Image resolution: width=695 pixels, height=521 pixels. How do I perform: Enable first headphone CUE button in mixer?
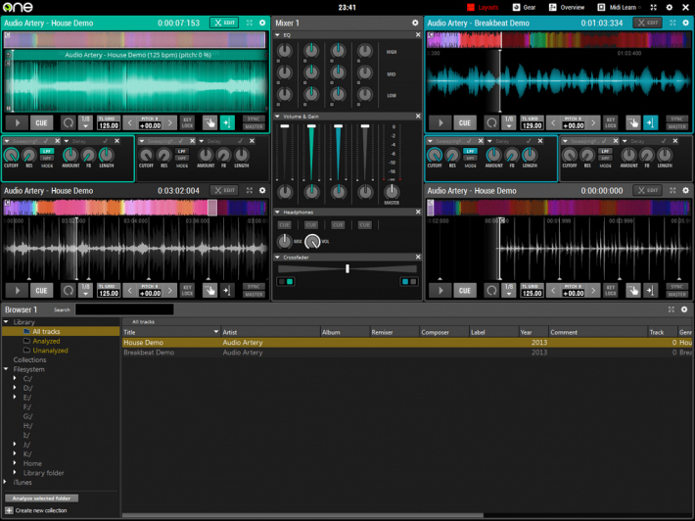pyautogui.click(x=284, y=225)
